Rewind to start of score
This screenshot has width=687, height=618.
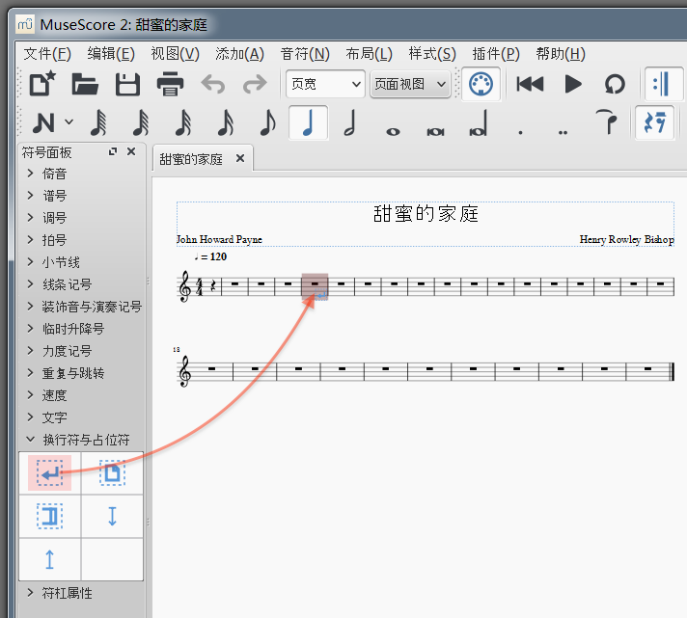pos(530,84)
